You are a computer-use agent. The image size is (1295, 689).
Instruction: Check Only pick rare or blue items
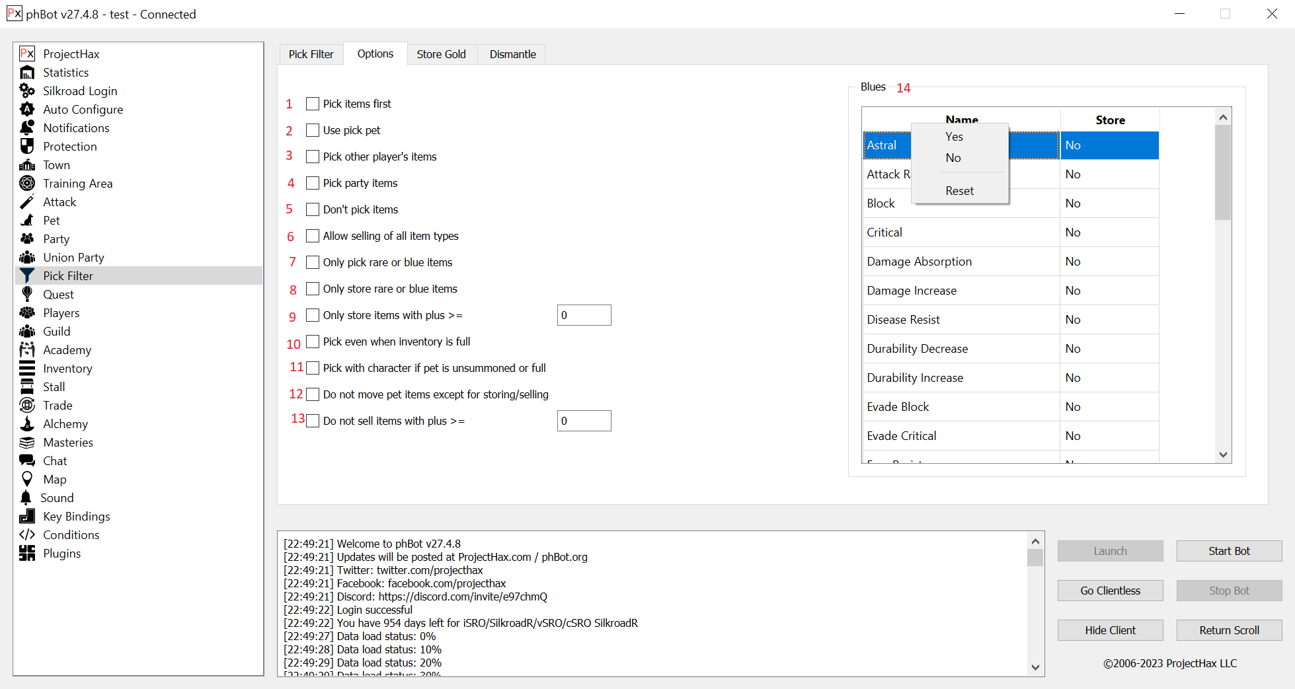(313, 262)
